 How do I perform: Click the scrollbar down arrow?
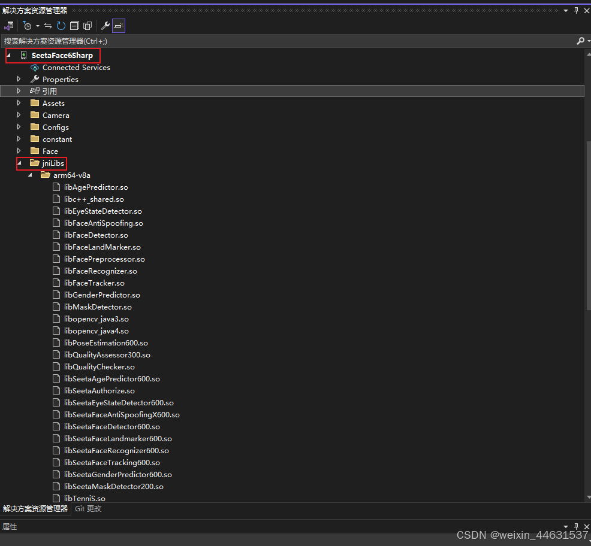(589, 498)
